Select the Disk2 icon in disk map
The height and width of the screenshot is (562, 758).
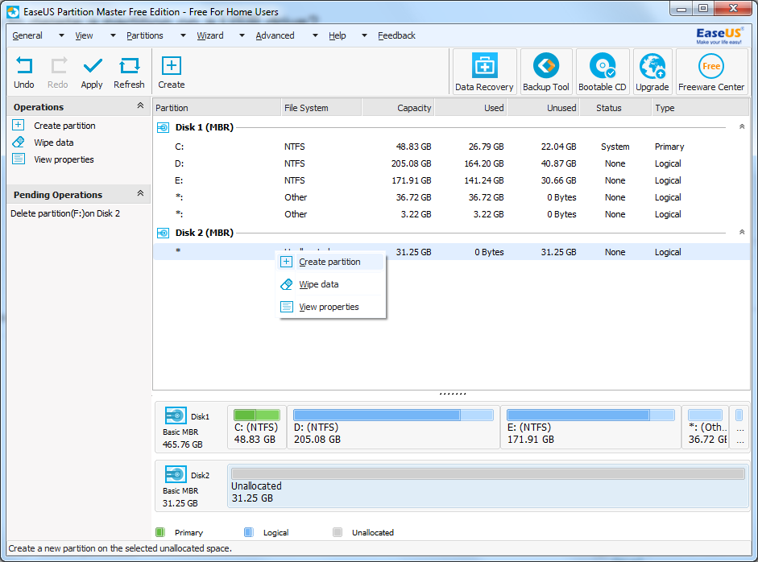pos(176,474)
